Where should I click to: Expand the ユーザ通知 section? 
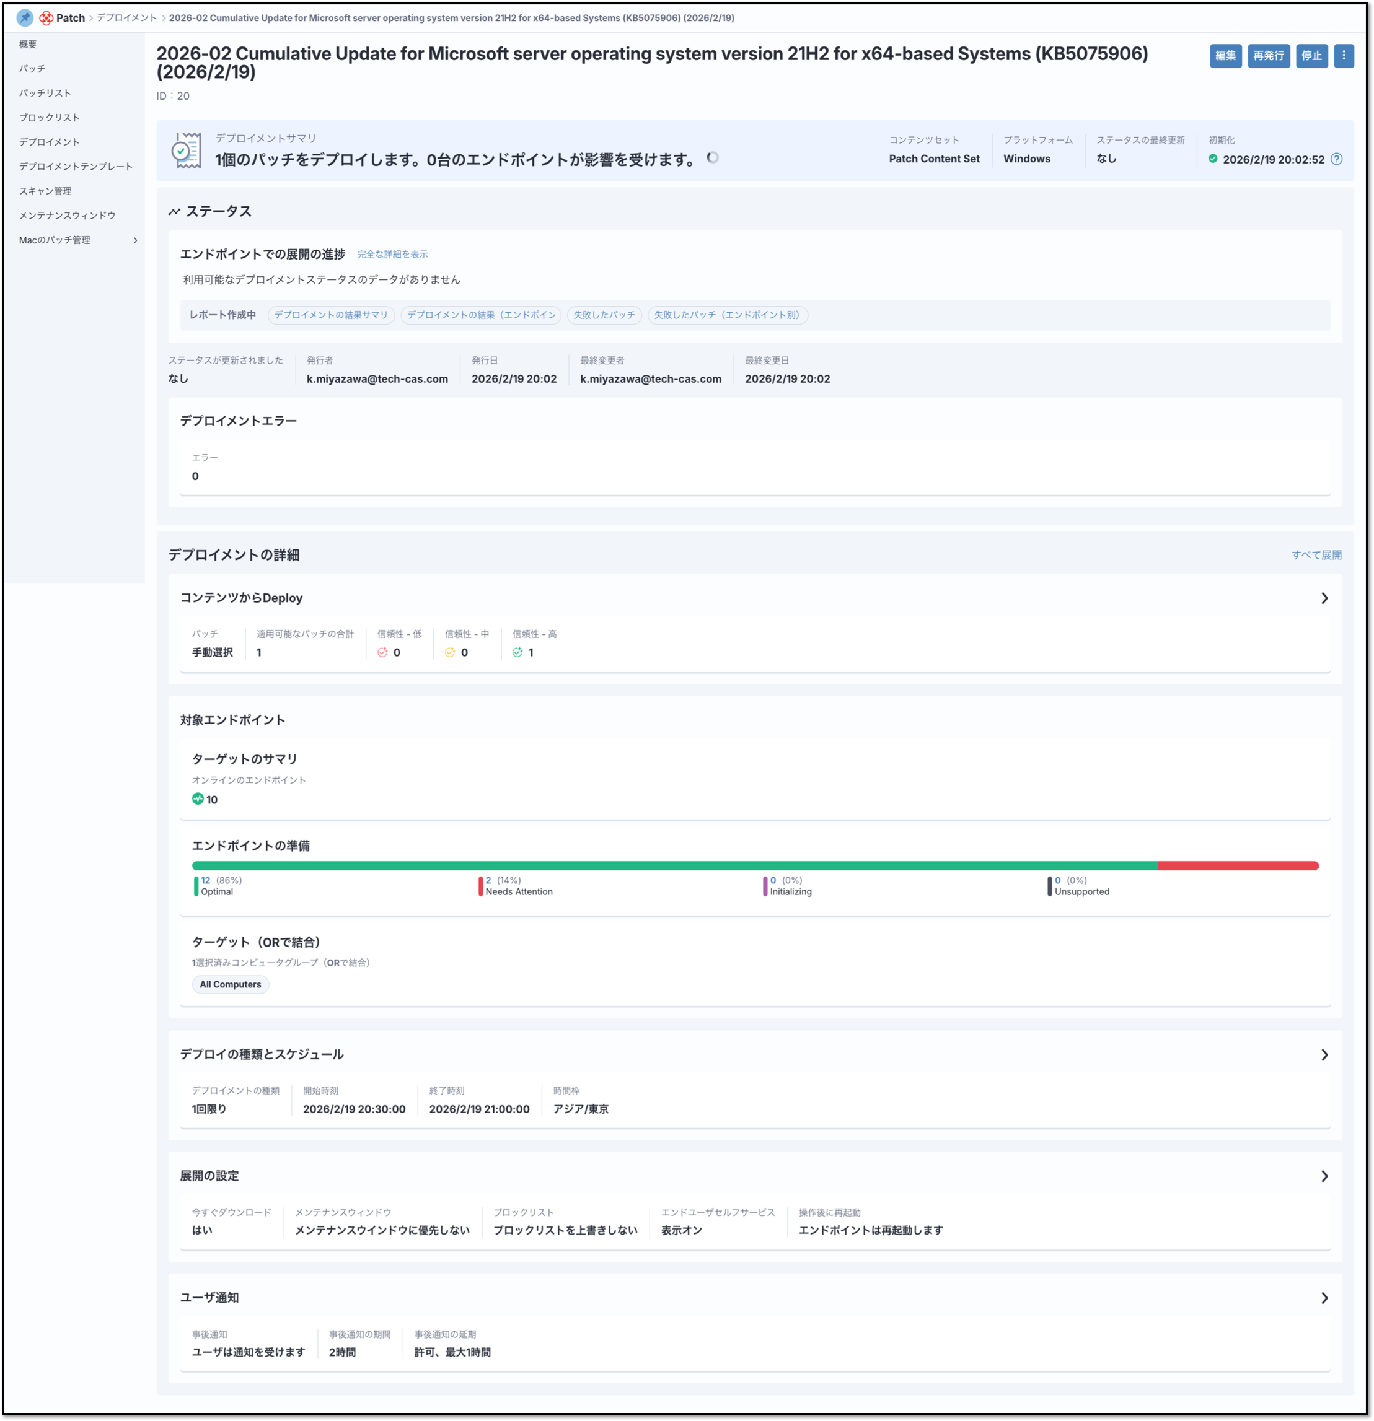click(x=1324, y=1297)
